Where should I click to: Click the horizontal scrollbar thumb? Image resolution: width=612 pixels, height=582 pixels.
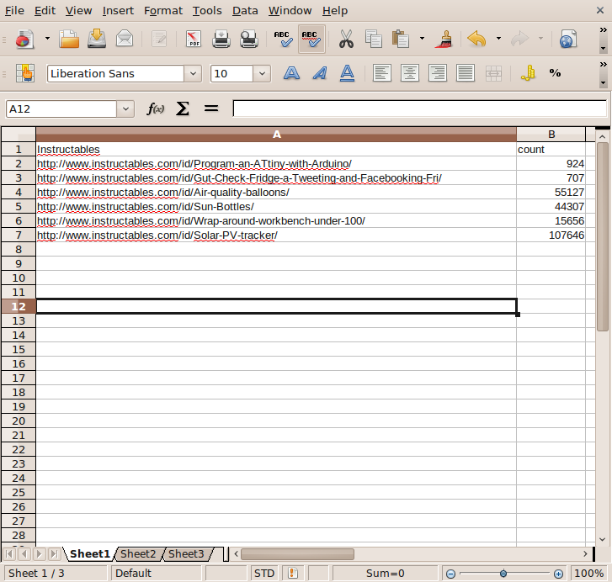[x=297, y=554]
